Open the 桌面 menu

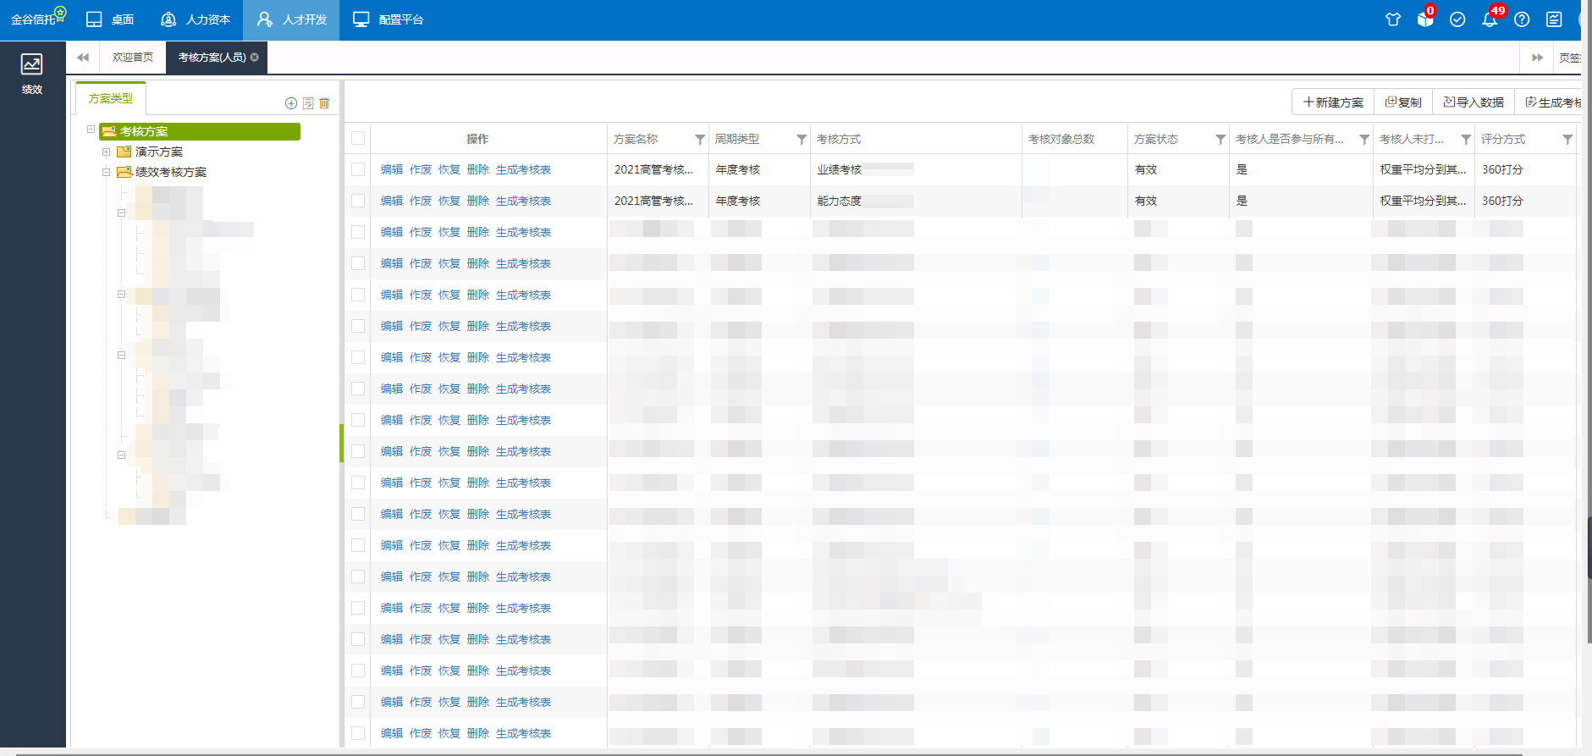click(x=111, y=19)
